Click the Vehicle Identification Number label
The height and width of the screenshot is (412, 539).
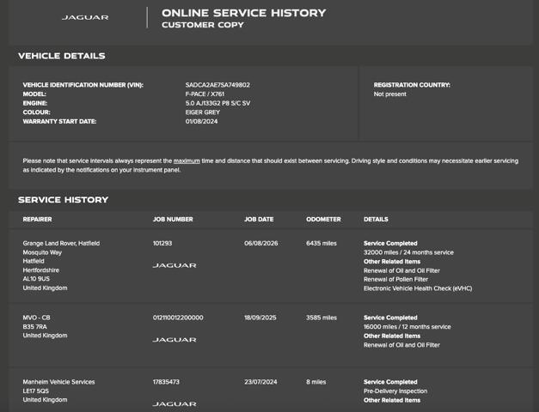point(83,85)
